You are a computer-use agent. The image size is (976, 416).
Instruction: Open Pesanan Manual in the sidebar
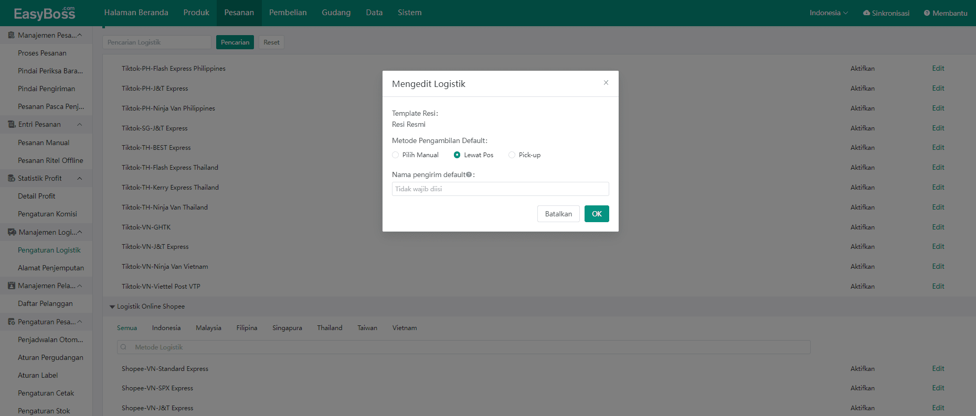(x=44, y=143)
